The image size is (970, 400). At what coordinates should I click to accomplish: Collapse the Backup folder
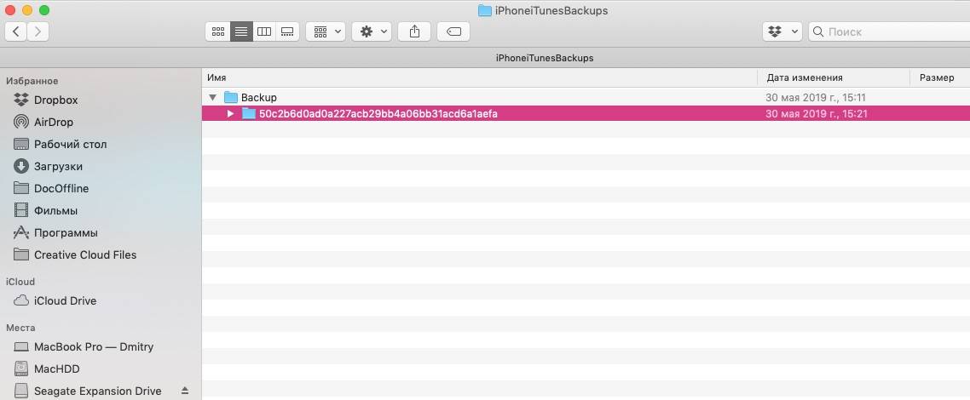[212, 98]
